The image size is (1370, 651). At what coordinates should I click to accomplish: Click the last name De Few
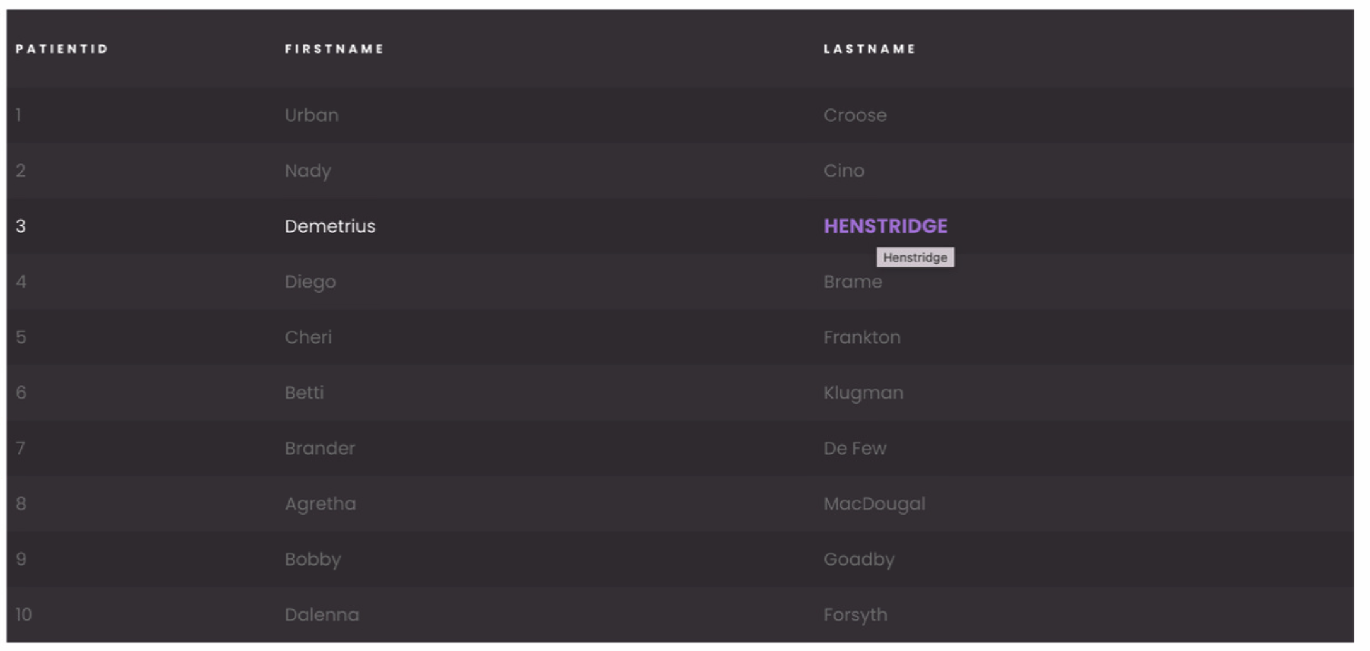coord(855,448)
